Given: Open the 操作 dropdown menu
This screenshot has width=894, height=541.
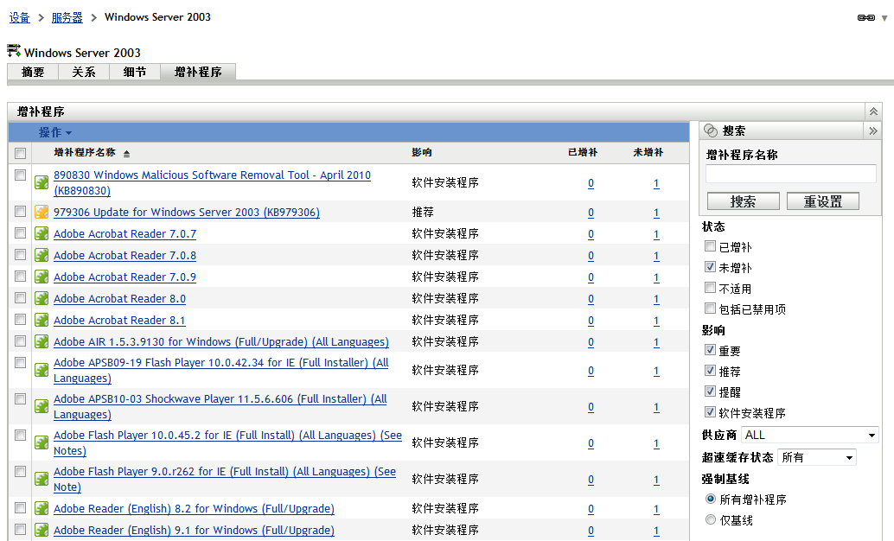Looking at the screenshot, I should [54, 130].
